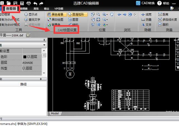Image resolution: width=179 pixels, height=126 pixels.
Task: Click the save disk icon
Action: coord(15,3)
